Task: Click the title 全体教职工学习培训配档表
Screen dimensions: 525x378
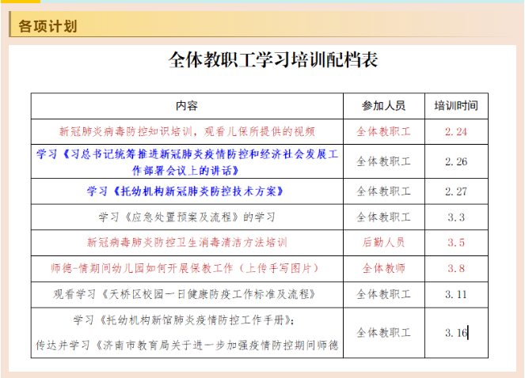Action: [273, 60]
